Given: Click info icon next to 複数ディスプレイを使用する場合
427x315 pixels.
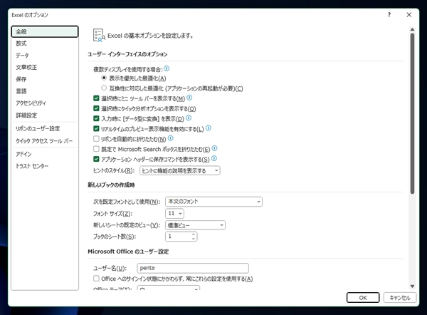Looking at the screenshot, I should (x=167, y=68).
